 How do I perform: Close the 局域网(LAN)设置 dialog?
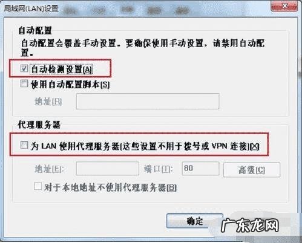284,6
